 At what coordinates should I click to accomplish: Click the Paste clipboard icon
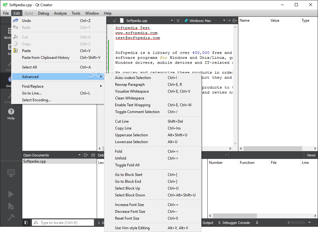coord(15,50)
